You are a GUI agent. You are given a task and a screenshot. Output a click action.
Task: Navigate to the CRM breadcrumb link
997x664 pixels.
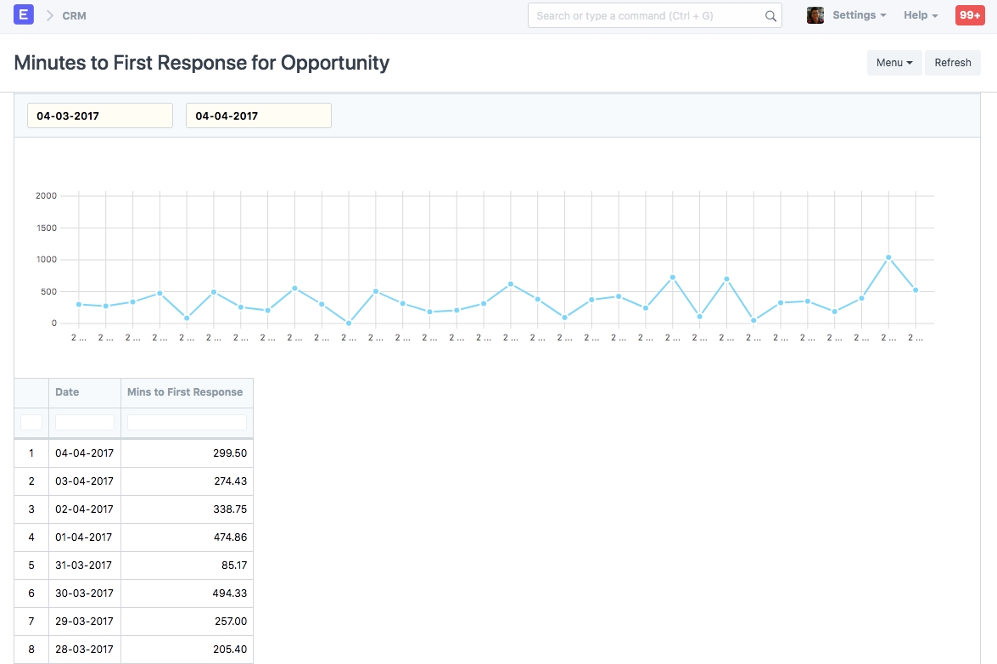point(74,16)
